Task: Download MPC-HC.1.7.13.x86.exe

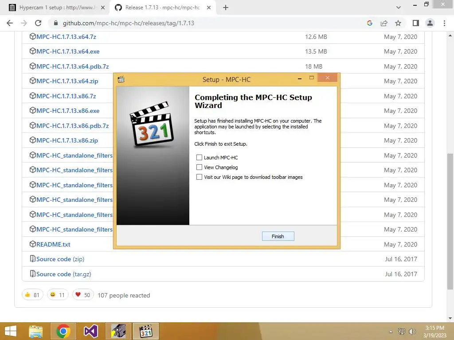Action: point(68,111)
